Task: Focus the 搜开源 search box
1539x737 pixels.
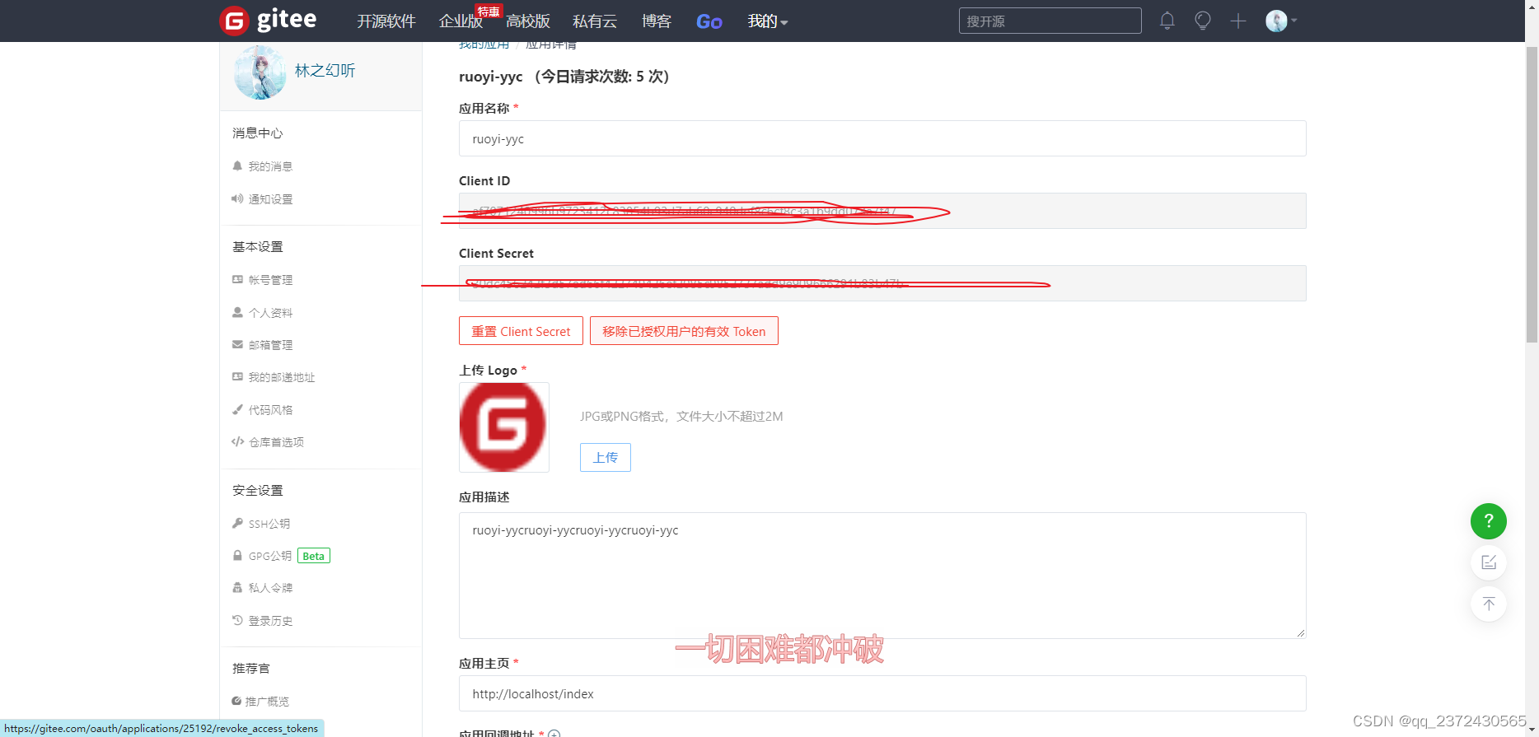Action: tap(1050, 21)
